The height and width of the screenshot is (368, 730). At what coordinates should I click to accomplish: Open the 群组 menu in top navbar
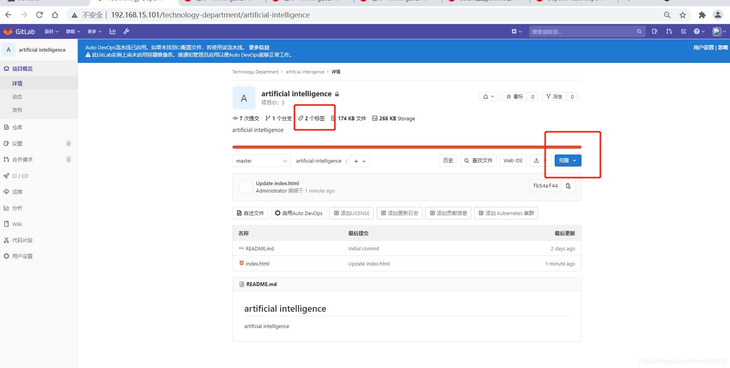[73, 31]
